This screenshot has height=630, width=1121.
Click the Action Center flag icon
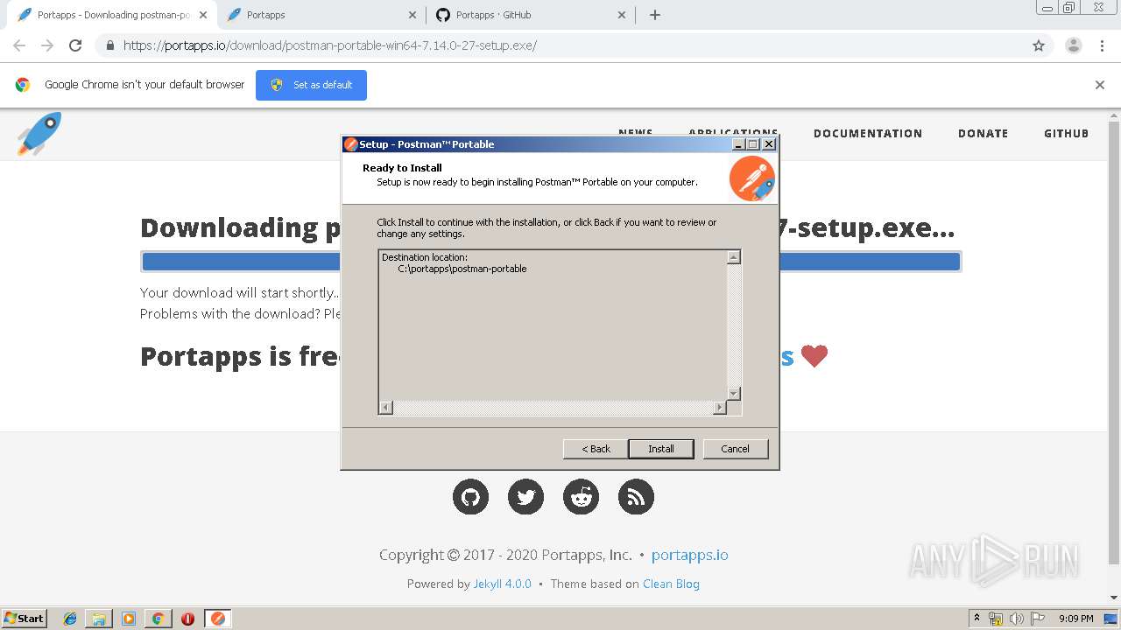tap(1037, 619)
